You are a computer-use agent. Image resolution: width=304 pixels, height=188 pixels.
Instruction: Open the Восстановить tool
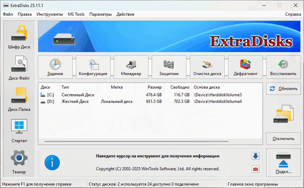(x=283, y=67)
